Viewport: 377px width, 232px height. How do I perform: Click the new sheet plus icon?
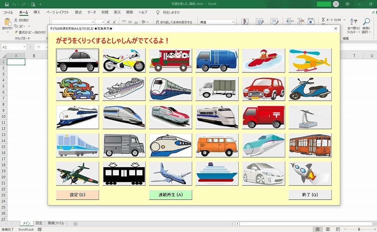coord(75,224)
